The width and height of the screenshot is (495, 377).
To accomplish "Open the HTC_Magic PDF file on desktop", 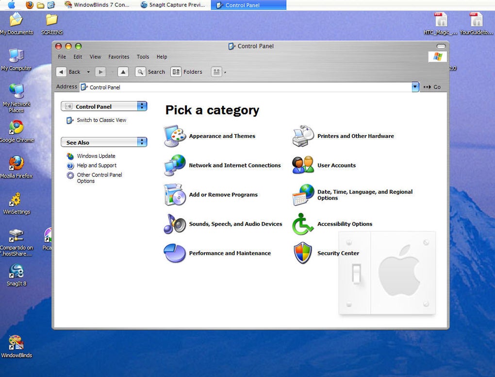I will click(441, 24).
